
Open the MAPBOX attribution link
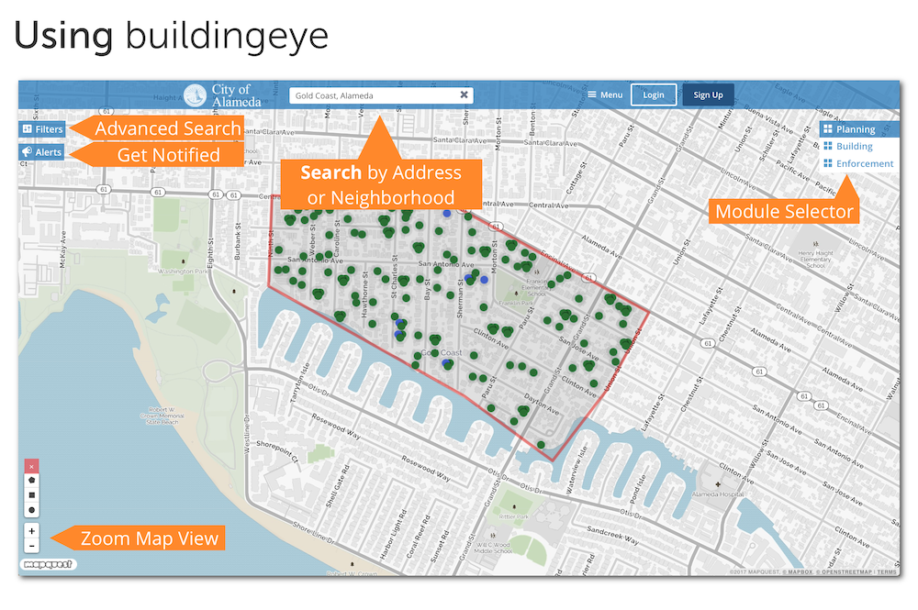(x=800, y=572)
